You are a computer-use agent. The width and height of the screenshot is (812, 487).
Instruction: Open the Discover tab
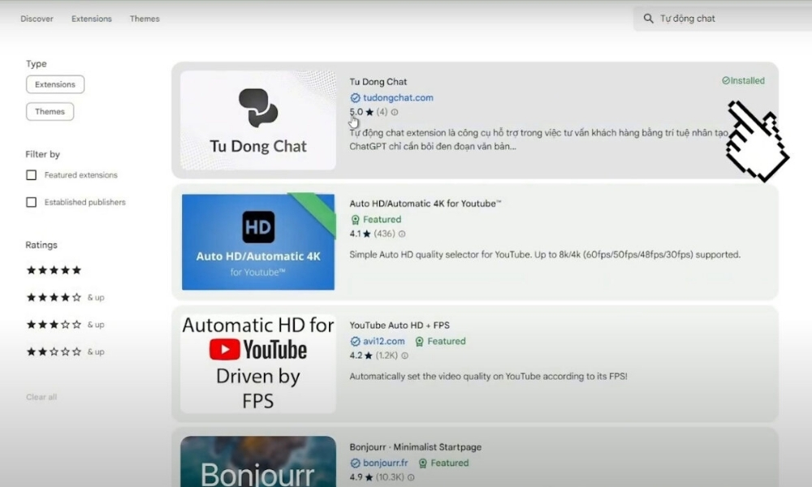point(37,19)
